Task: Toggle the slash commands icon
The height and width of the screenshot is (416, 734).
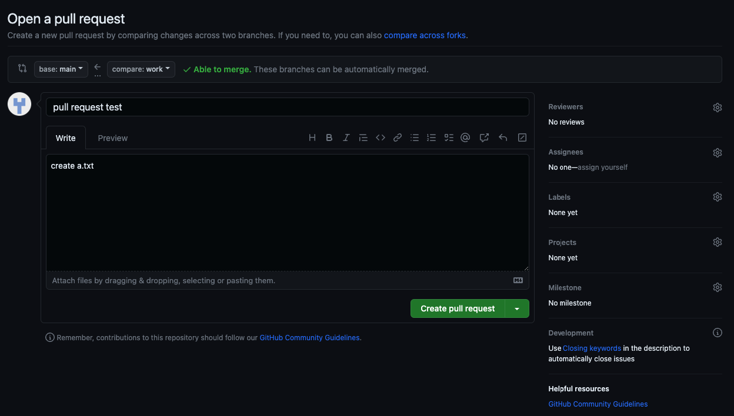Action: [522, 137]
